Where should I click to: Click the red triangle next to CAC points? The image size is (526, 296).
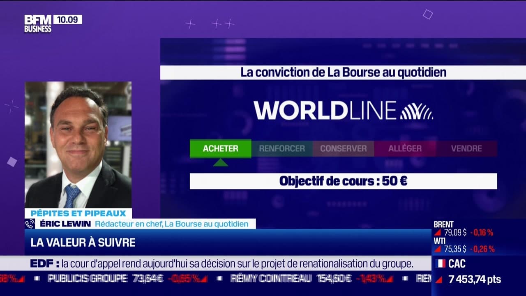[438, 280]
